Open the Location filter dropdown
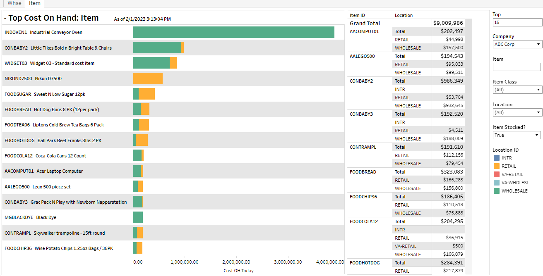Viewport: 543px width, 276px height. tap(517, 112)
